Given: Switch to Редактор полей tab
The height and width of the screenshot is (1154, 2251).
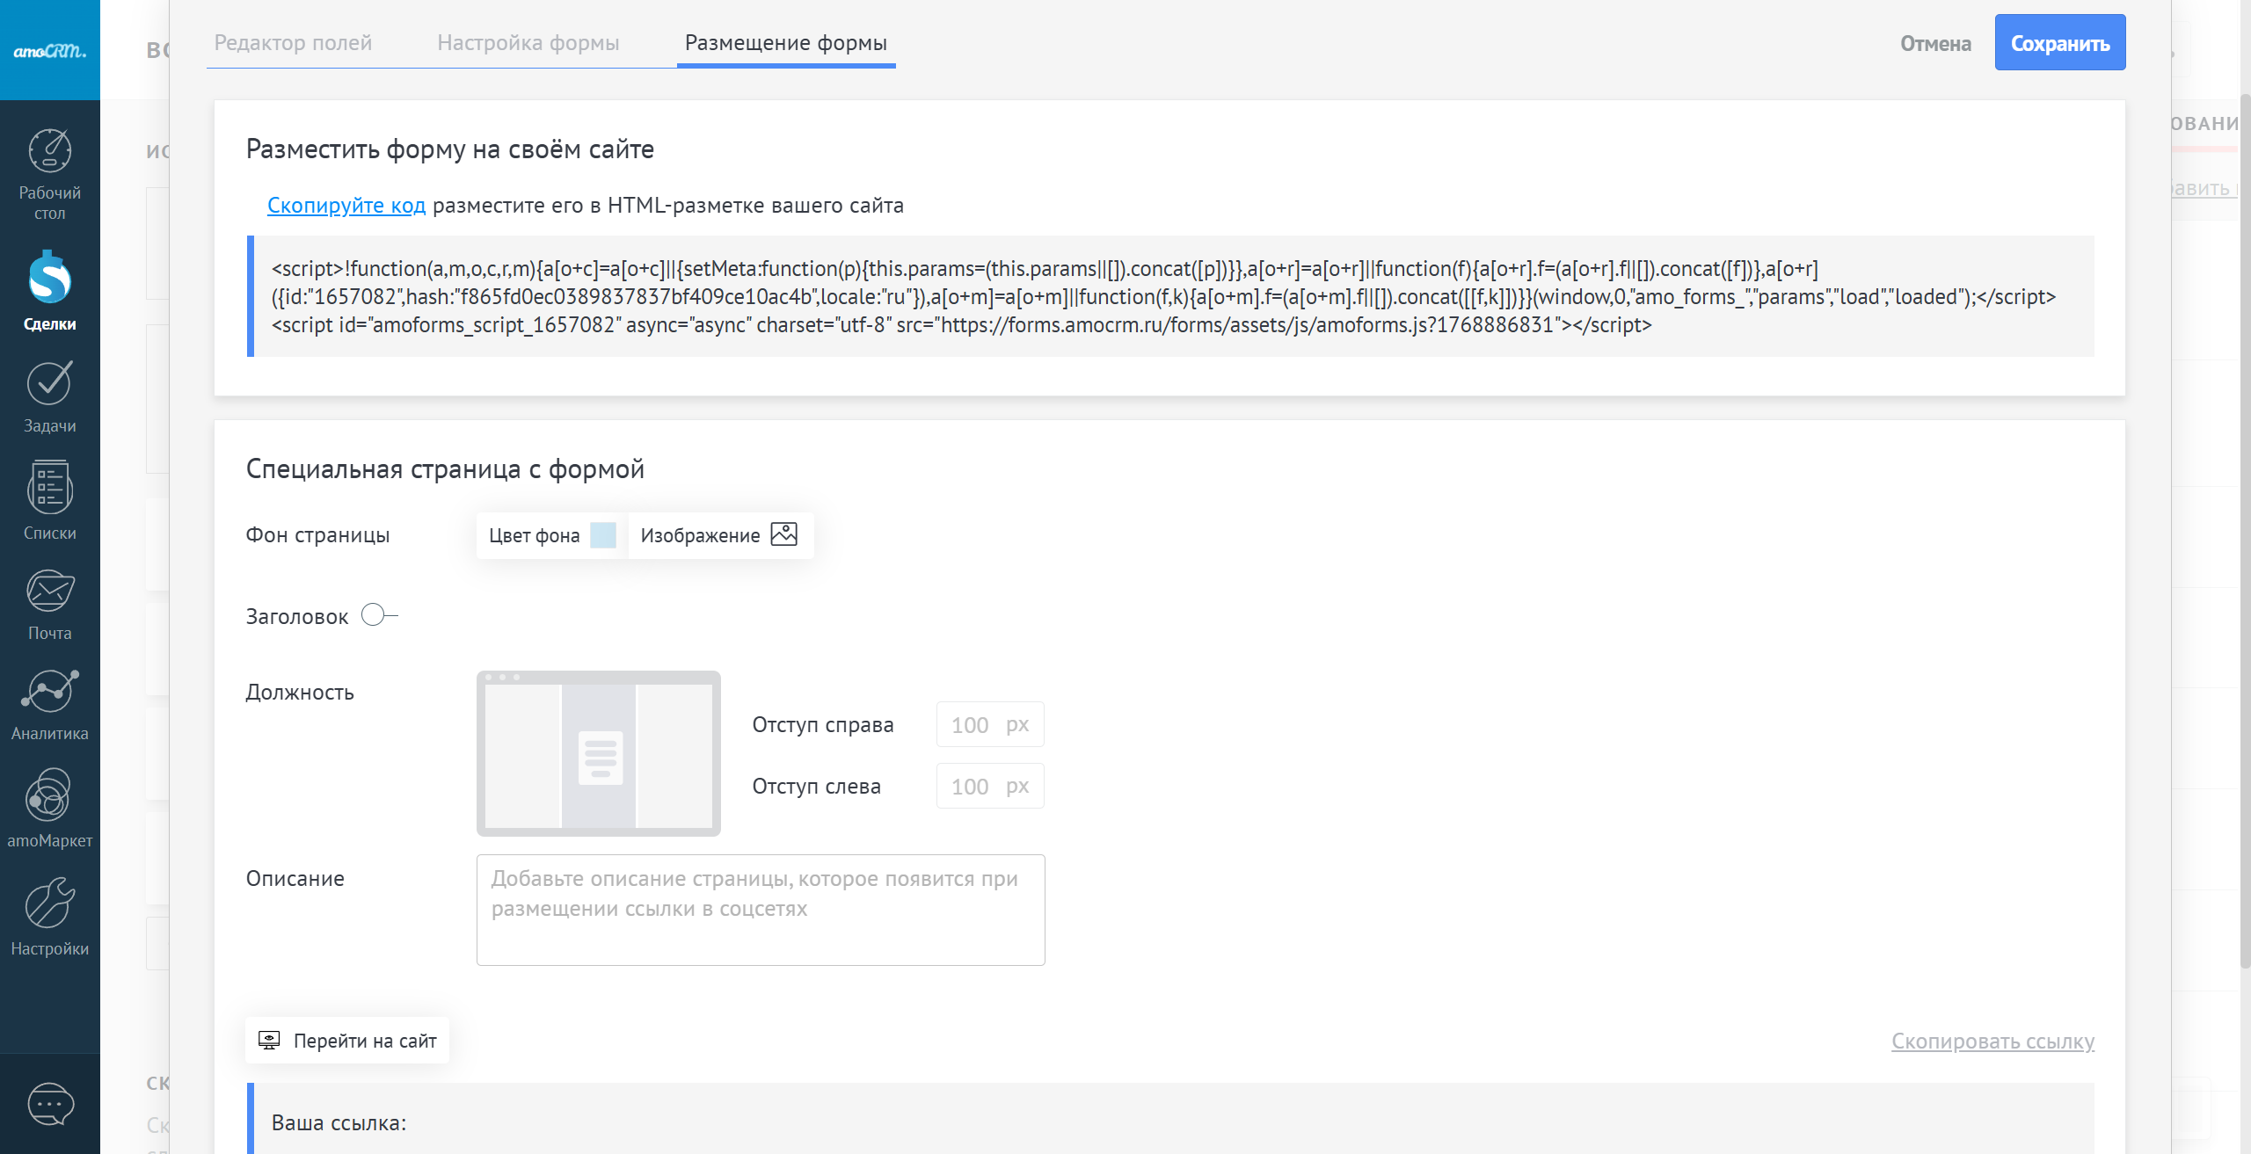Looking at the screenshot, I should click(293, 43).
